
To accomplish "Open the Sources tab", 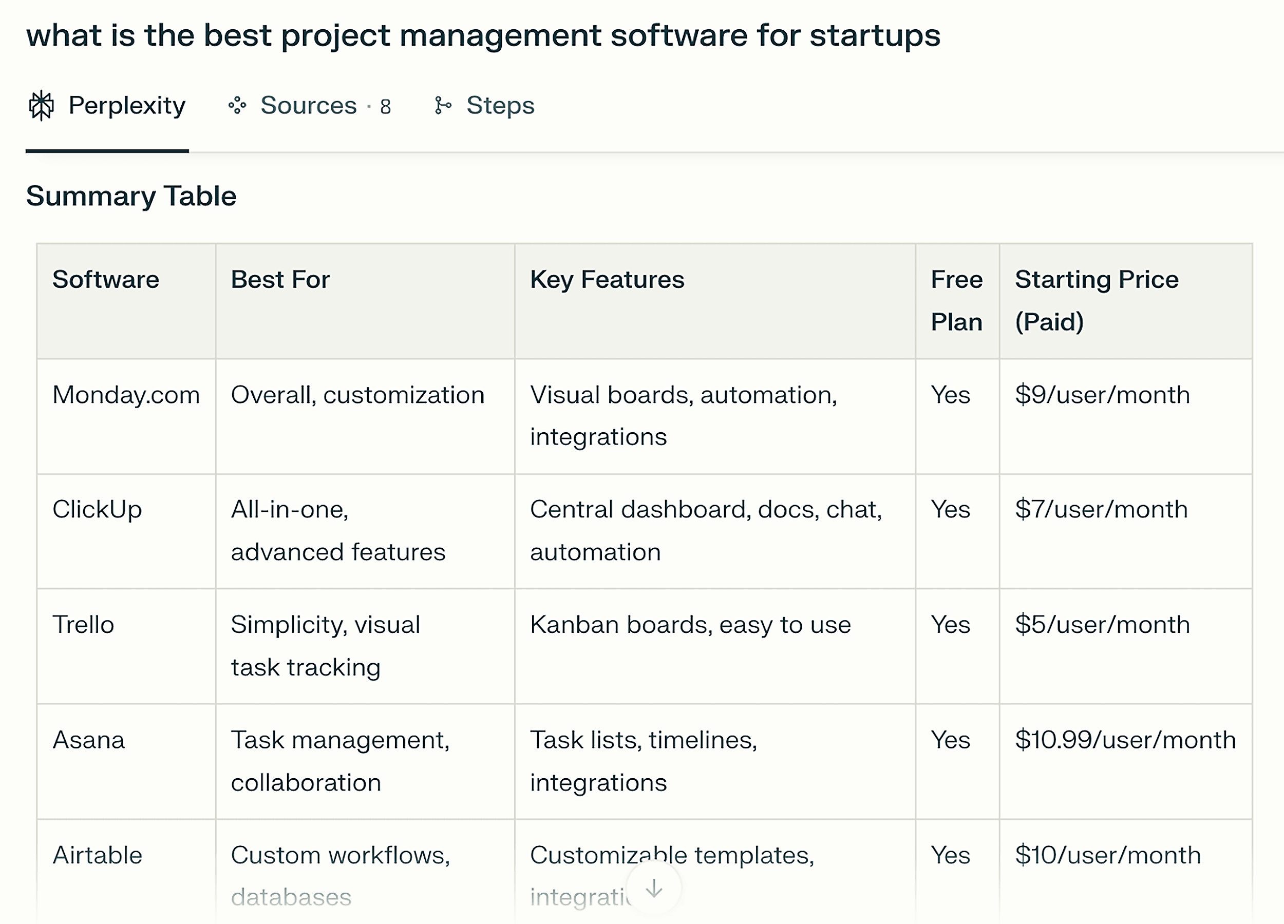I will coord(309,106).
